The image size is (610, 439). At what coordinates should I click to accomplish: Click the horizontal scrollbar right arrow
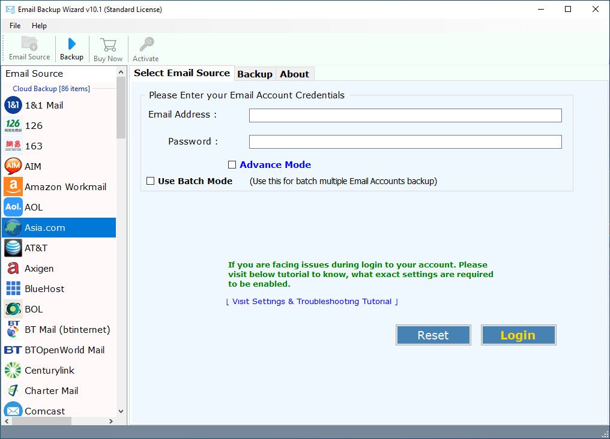coord(110,422)
